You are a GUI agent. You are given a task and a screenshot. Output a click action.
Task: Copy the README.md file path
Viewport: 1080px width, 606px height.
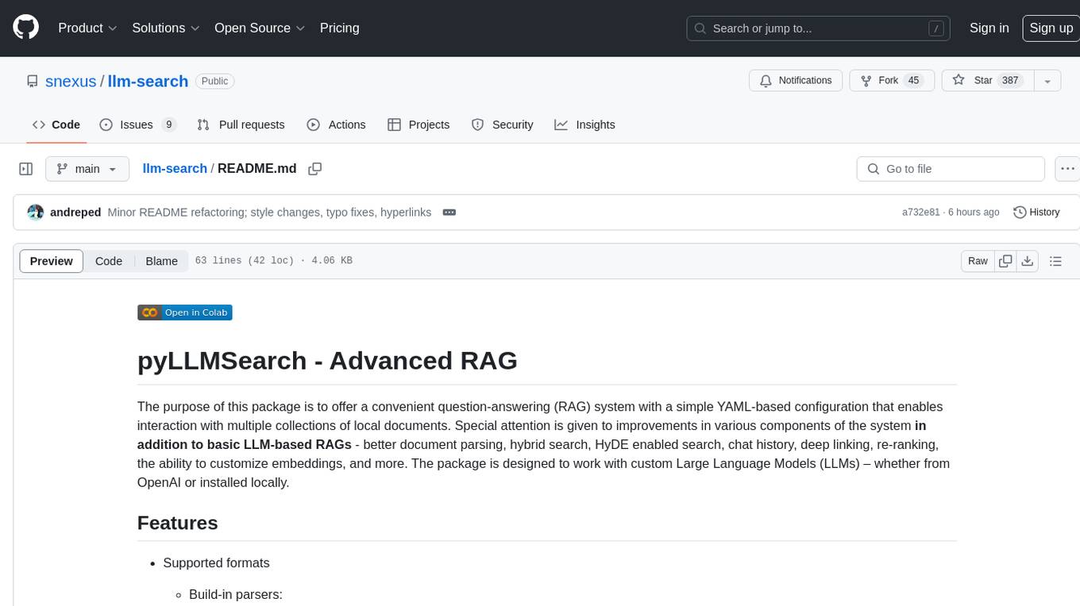(x=315, y=169)
